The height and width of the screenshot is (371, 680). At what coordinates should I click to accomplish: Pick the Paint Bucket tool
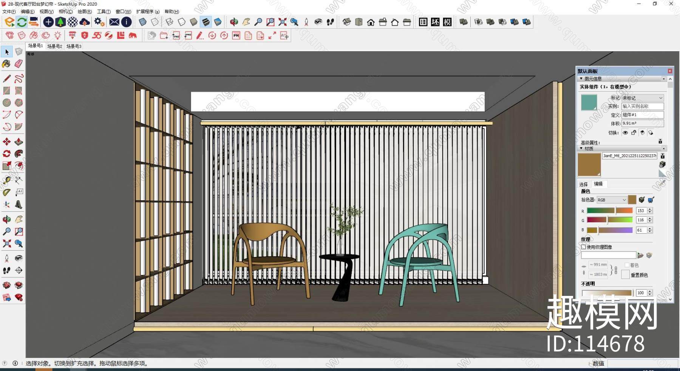coord(6,64)
